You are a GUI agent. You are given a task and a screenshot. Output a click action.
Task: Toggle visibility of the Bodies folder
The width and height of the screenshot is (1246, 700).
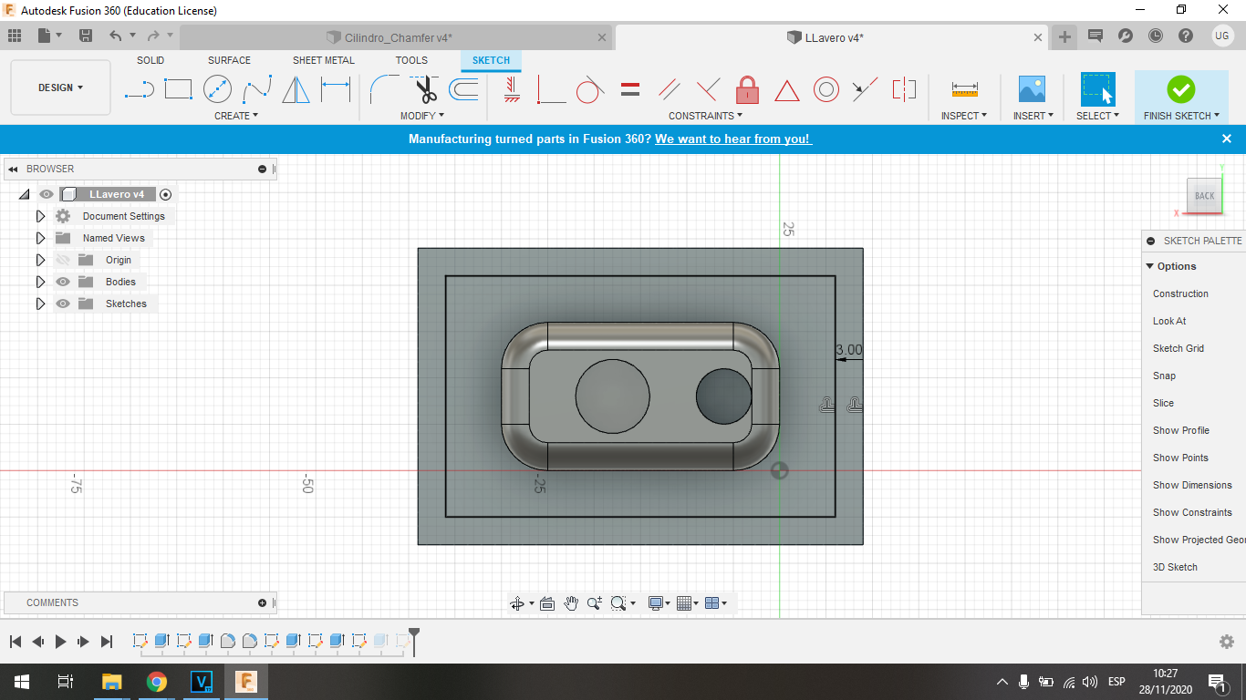coord(63,282)
